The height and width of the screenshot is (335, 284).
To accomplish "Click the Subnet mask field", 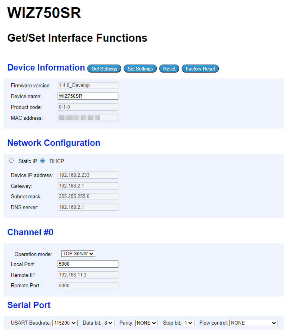I will click(x=88, y=196).
